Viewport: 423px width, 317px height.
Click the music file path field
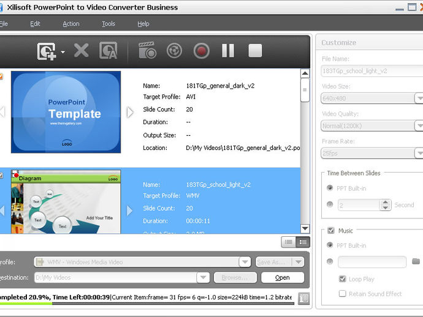(372, 262)
